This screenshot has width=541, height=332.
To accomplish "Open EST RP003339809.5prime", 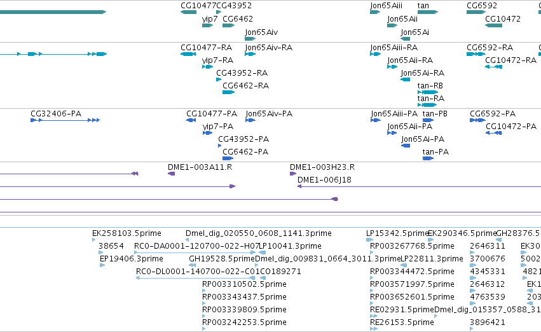I will 244,310.
